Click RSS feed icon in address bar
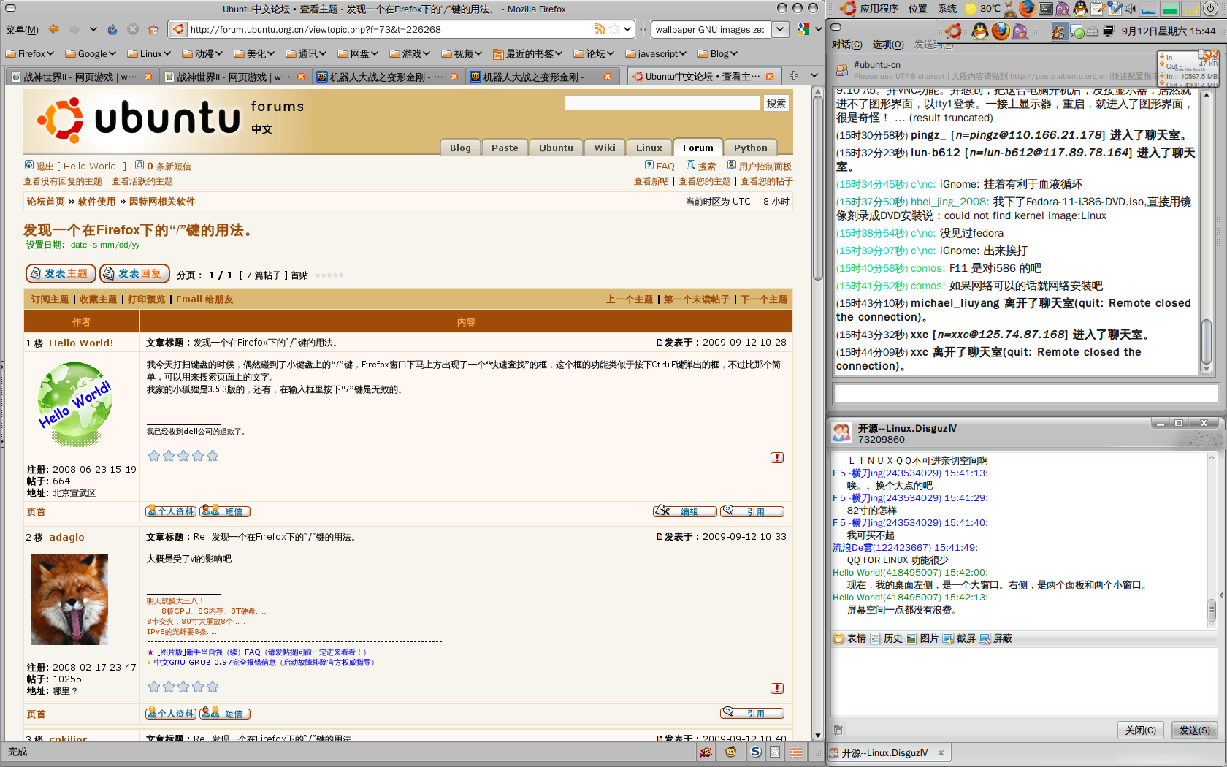This screenshot has width=1227, height=767. coord(600,29)
